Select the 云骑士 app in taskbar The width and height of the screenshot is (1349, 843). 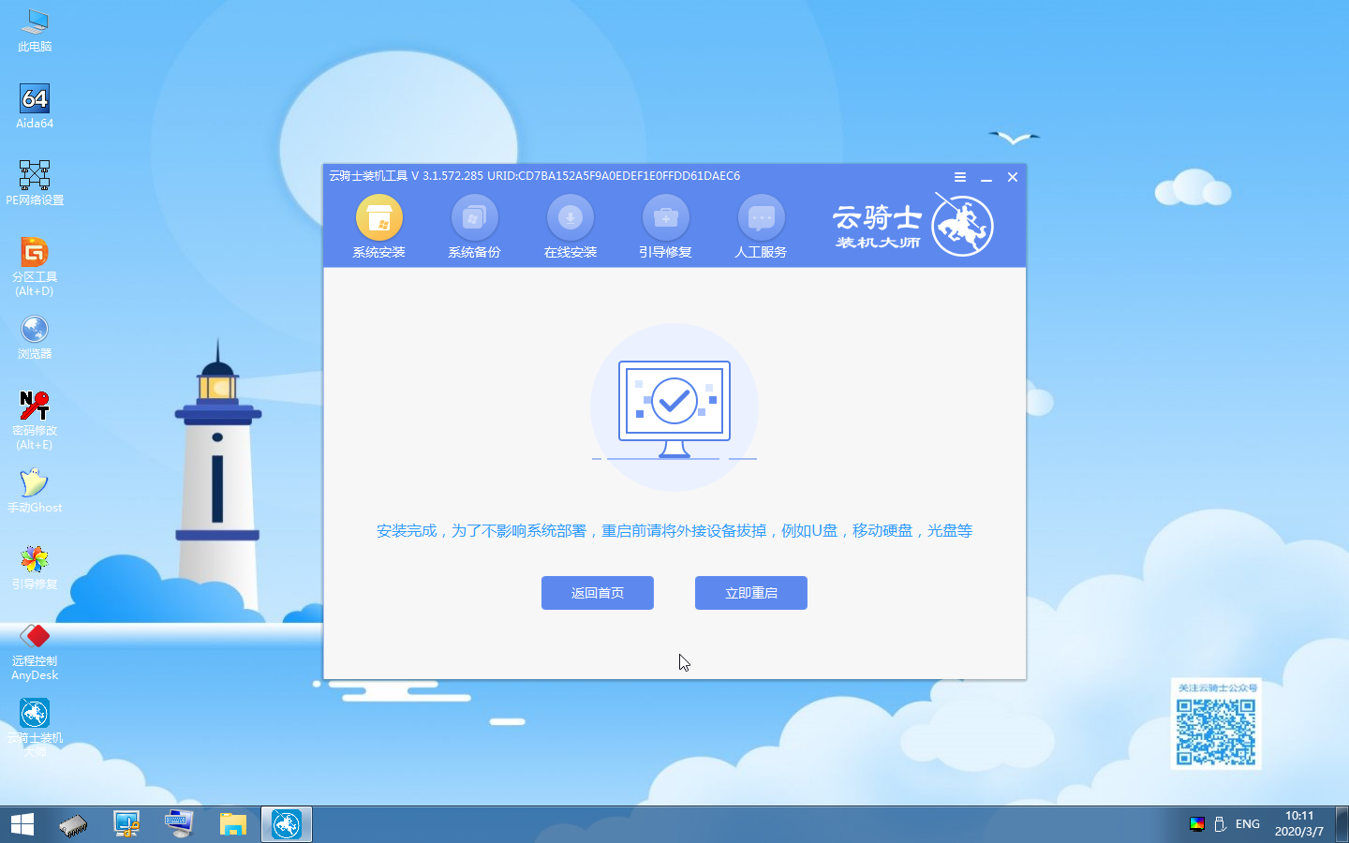[x=286, y=824]
